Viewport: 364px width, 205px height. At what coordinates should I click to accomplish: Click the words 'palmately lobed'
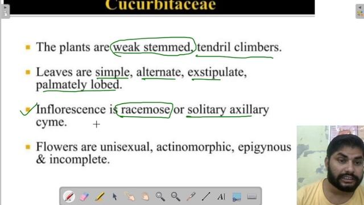(x=78, y=85)
